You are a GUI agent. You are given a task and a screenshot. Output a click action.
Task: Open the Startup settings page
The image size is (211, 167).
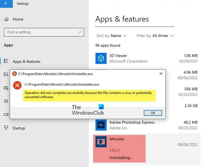tap(19, 128)
